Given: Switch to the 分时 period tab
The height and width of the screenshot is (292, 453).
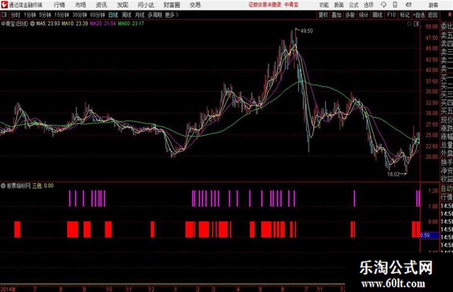Looking at the screenshot, I should (x=15, y=15).
